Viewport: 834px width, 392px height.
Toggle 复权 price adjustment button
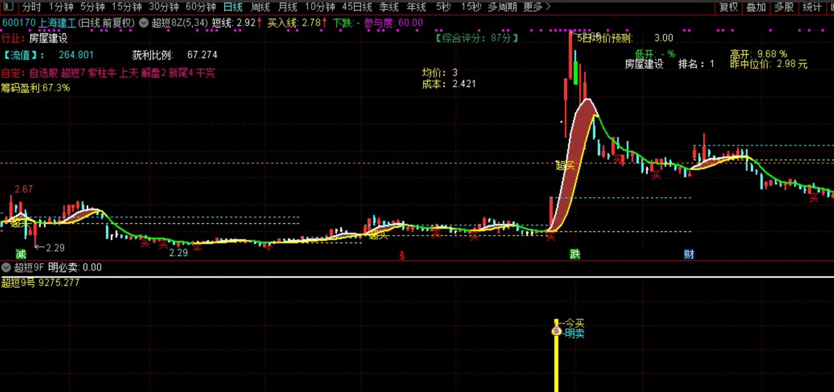point(728,7)
